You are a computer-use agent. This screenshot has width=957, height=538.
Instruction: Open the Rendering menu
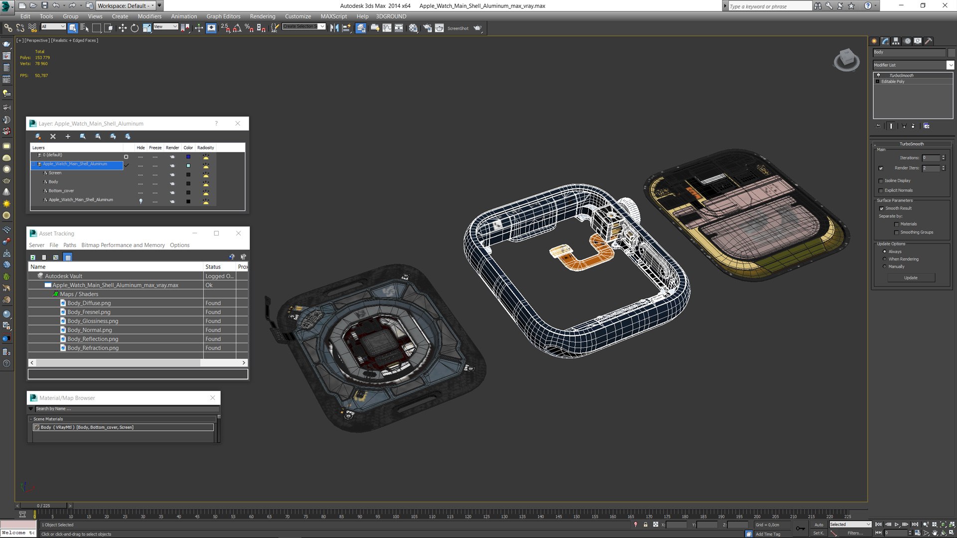pyautogui.click(x=262, y=16)
